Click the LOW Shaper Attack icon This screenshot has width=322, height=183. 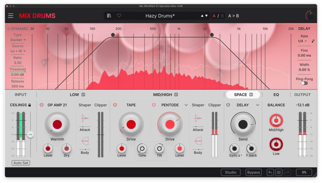[x=85, y=118]
